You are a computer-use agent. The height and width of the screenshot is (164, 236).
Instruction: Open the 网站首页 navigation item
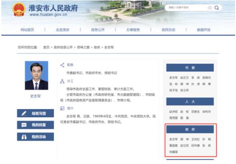point(27,30)
